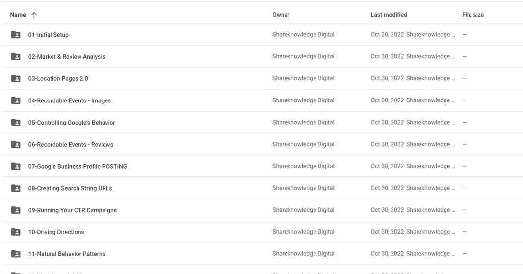Sort files by Last modified column
Viewport: 523px width, 274px height.
tap(389, 15)
